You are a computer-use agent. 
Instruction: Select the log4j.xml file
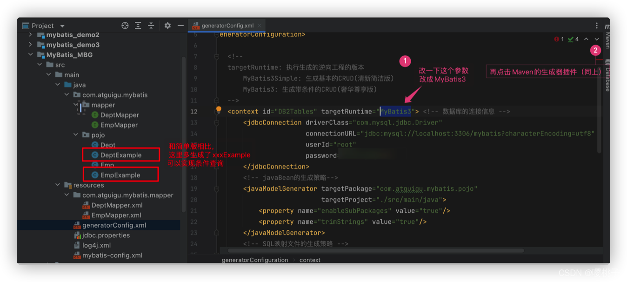[x=92, y=245]
